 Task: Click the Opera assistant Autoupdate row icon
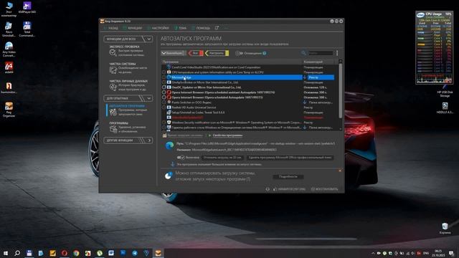(169, 92)
